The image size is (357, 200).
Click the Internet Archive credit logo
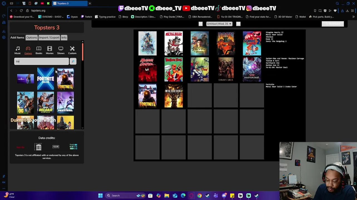click(x=38, y=146)
